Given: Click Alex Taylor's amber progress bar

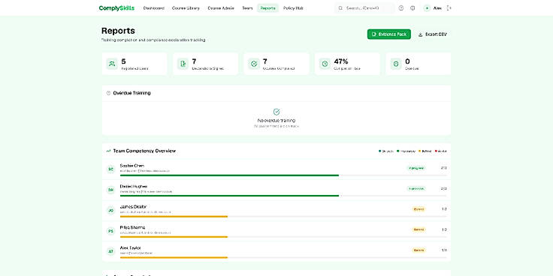Looking at the screenshot, I should [174, 258].
